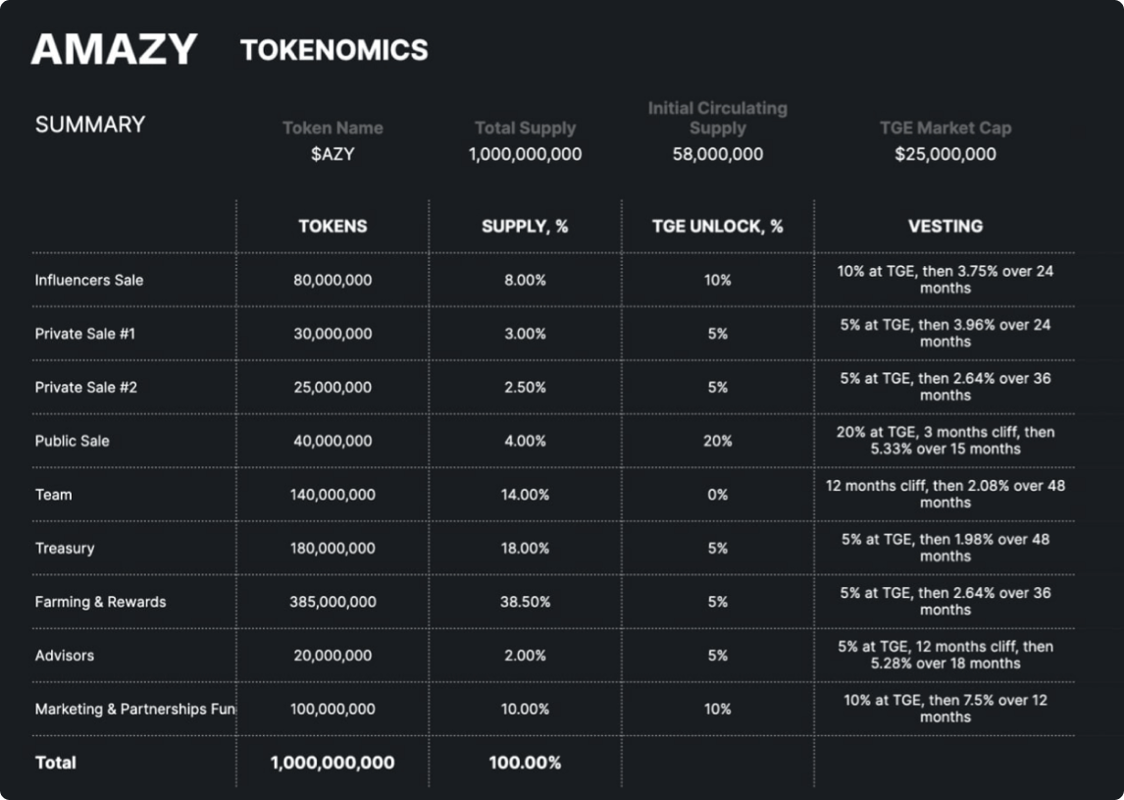Click the SUMMARY label

[x=89, y=125]
